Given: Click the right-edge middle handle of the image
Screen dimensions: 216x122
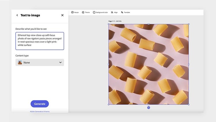Looking at the screenshot, I should coord(189,64).
